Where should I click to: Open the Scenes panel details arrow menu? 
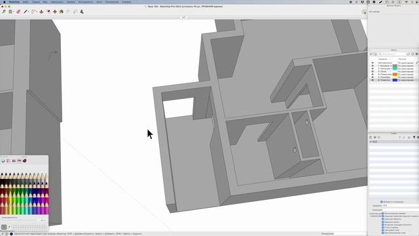click(418, 137)
